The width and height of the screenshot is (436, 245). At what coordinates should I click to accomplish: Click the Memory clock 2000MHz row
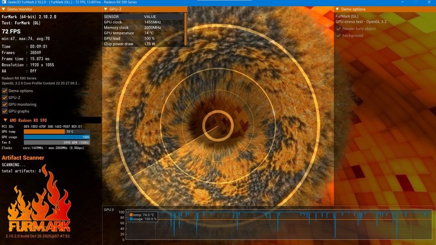click(x=143, y=27)
